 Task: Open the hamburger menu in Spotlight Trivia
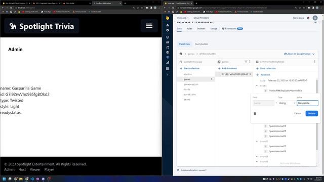click(x=149, y=26)
